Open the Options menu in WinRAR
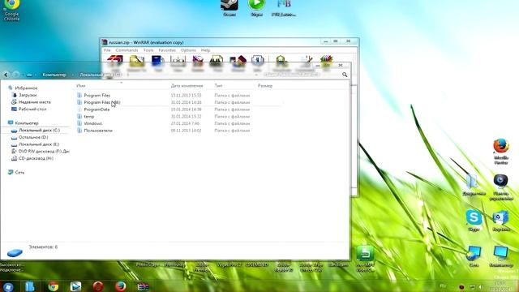 (x=188, y=50)
